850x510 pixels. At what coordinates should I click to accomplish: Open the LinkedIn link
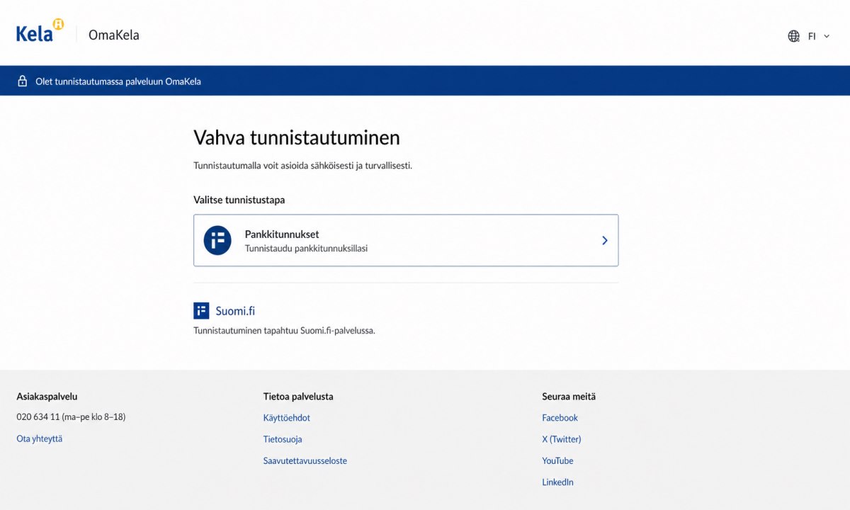[x=558, y=482]
